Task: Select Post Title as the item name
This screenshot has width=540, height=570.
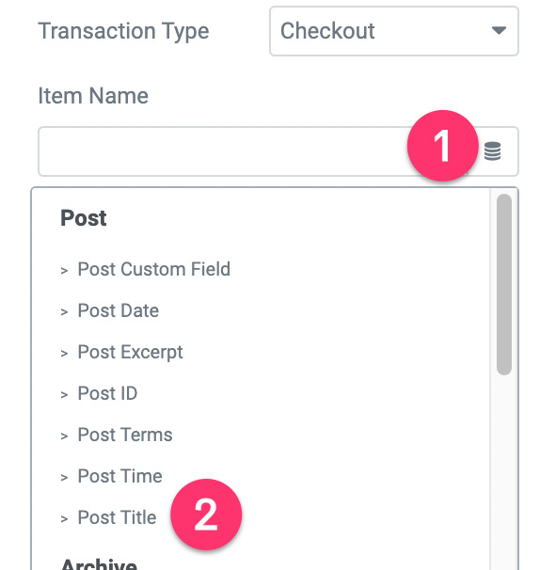Action: coord(117,517)
